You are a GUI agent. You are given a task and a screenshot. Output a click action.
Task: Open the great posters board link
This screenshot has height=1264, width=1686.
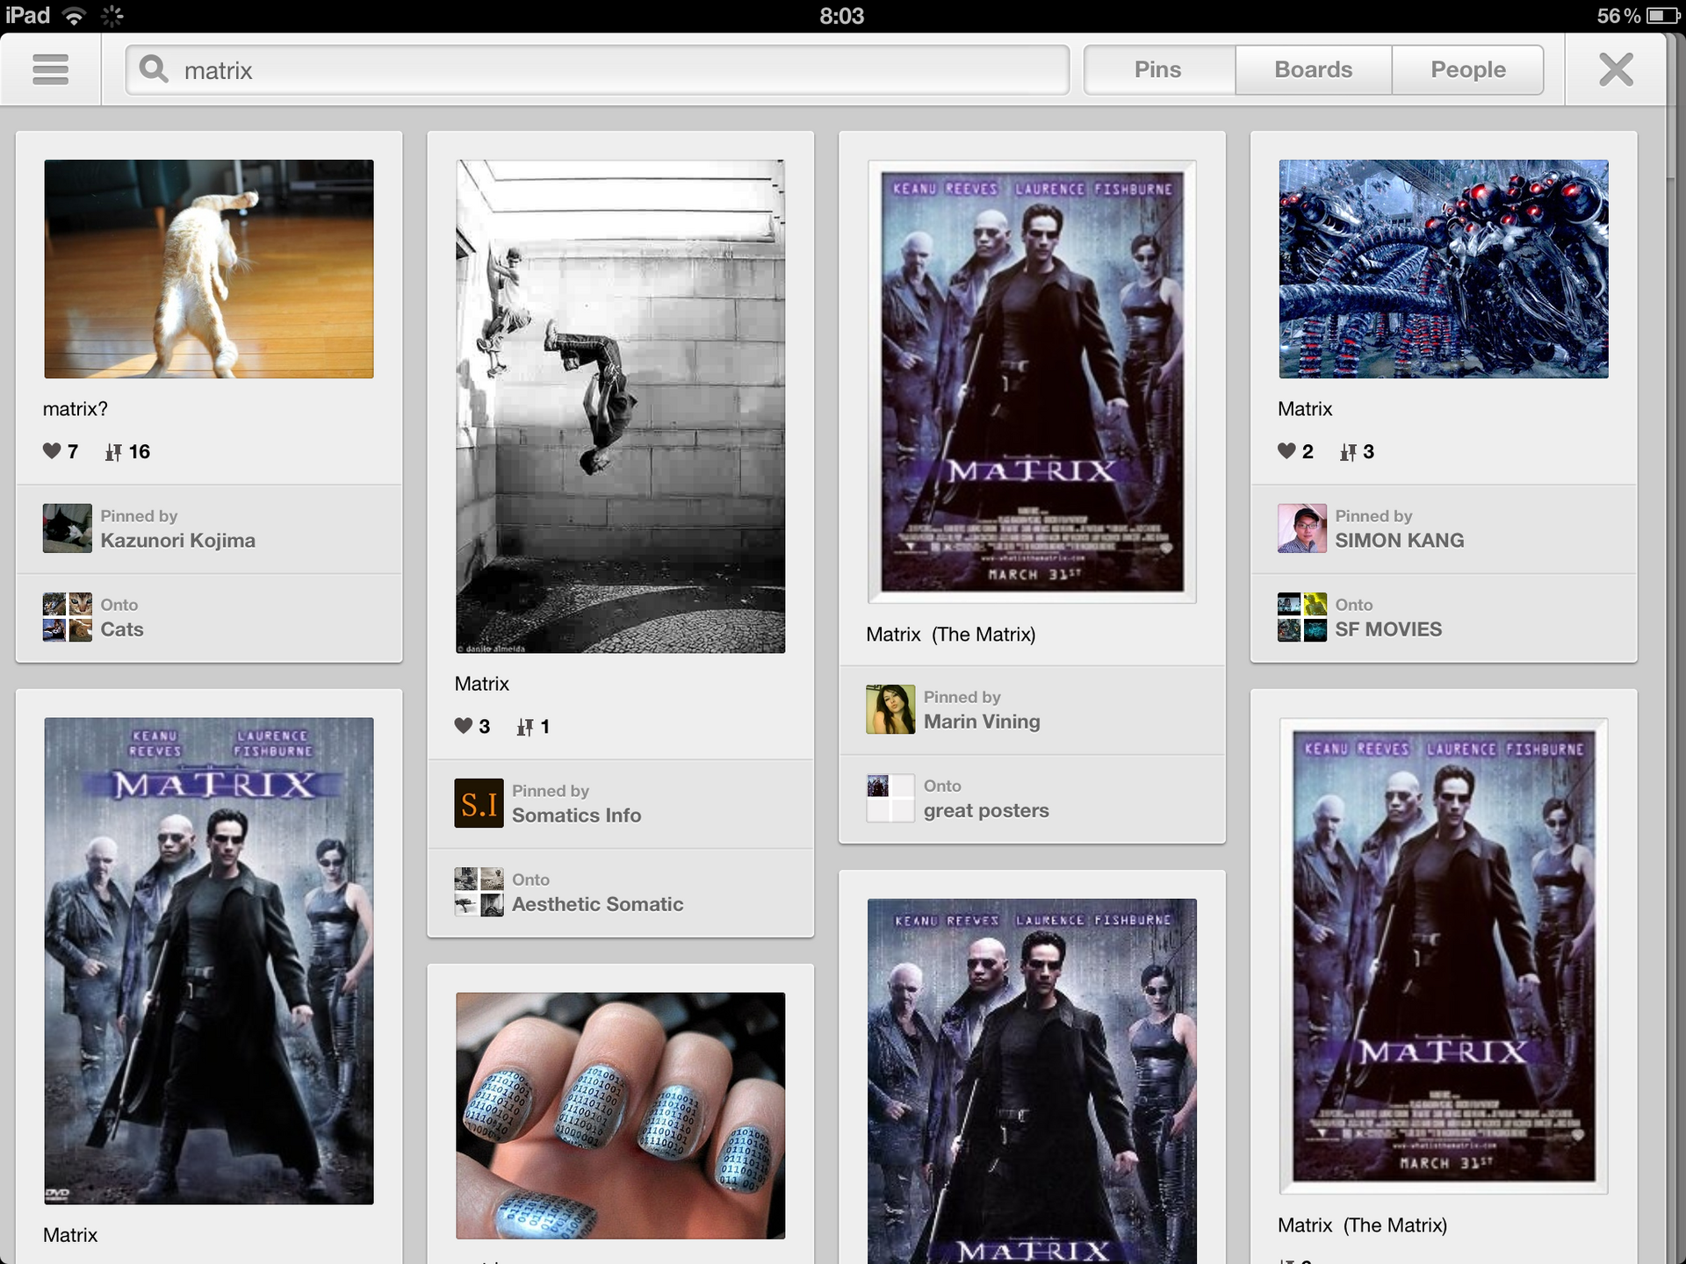[984, 810]
